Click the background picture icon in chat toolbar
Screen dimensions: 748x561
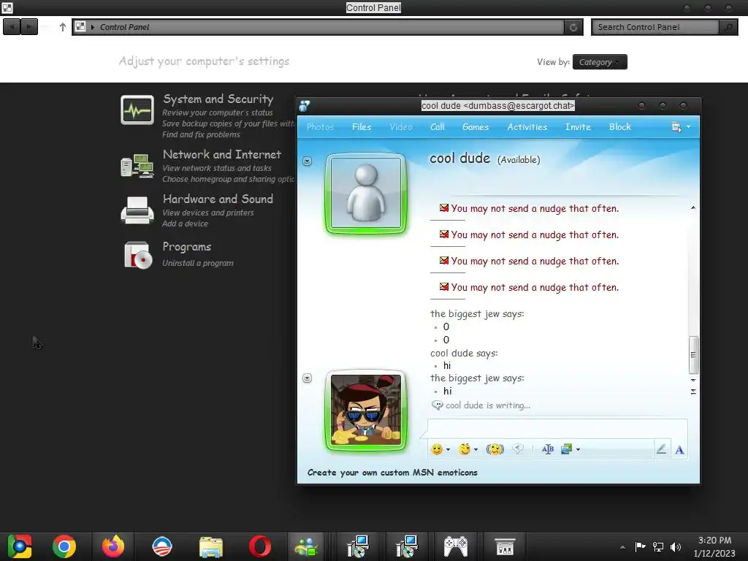566,449
